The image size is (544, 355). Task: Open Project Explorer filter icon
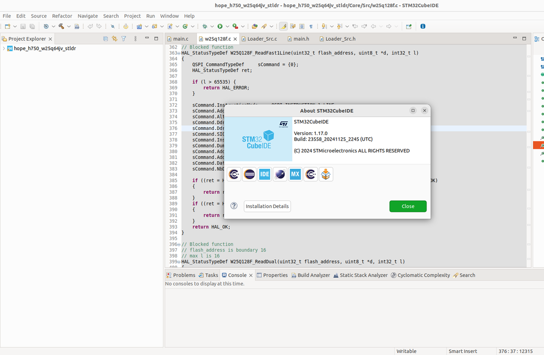click(x=124, y=39)
